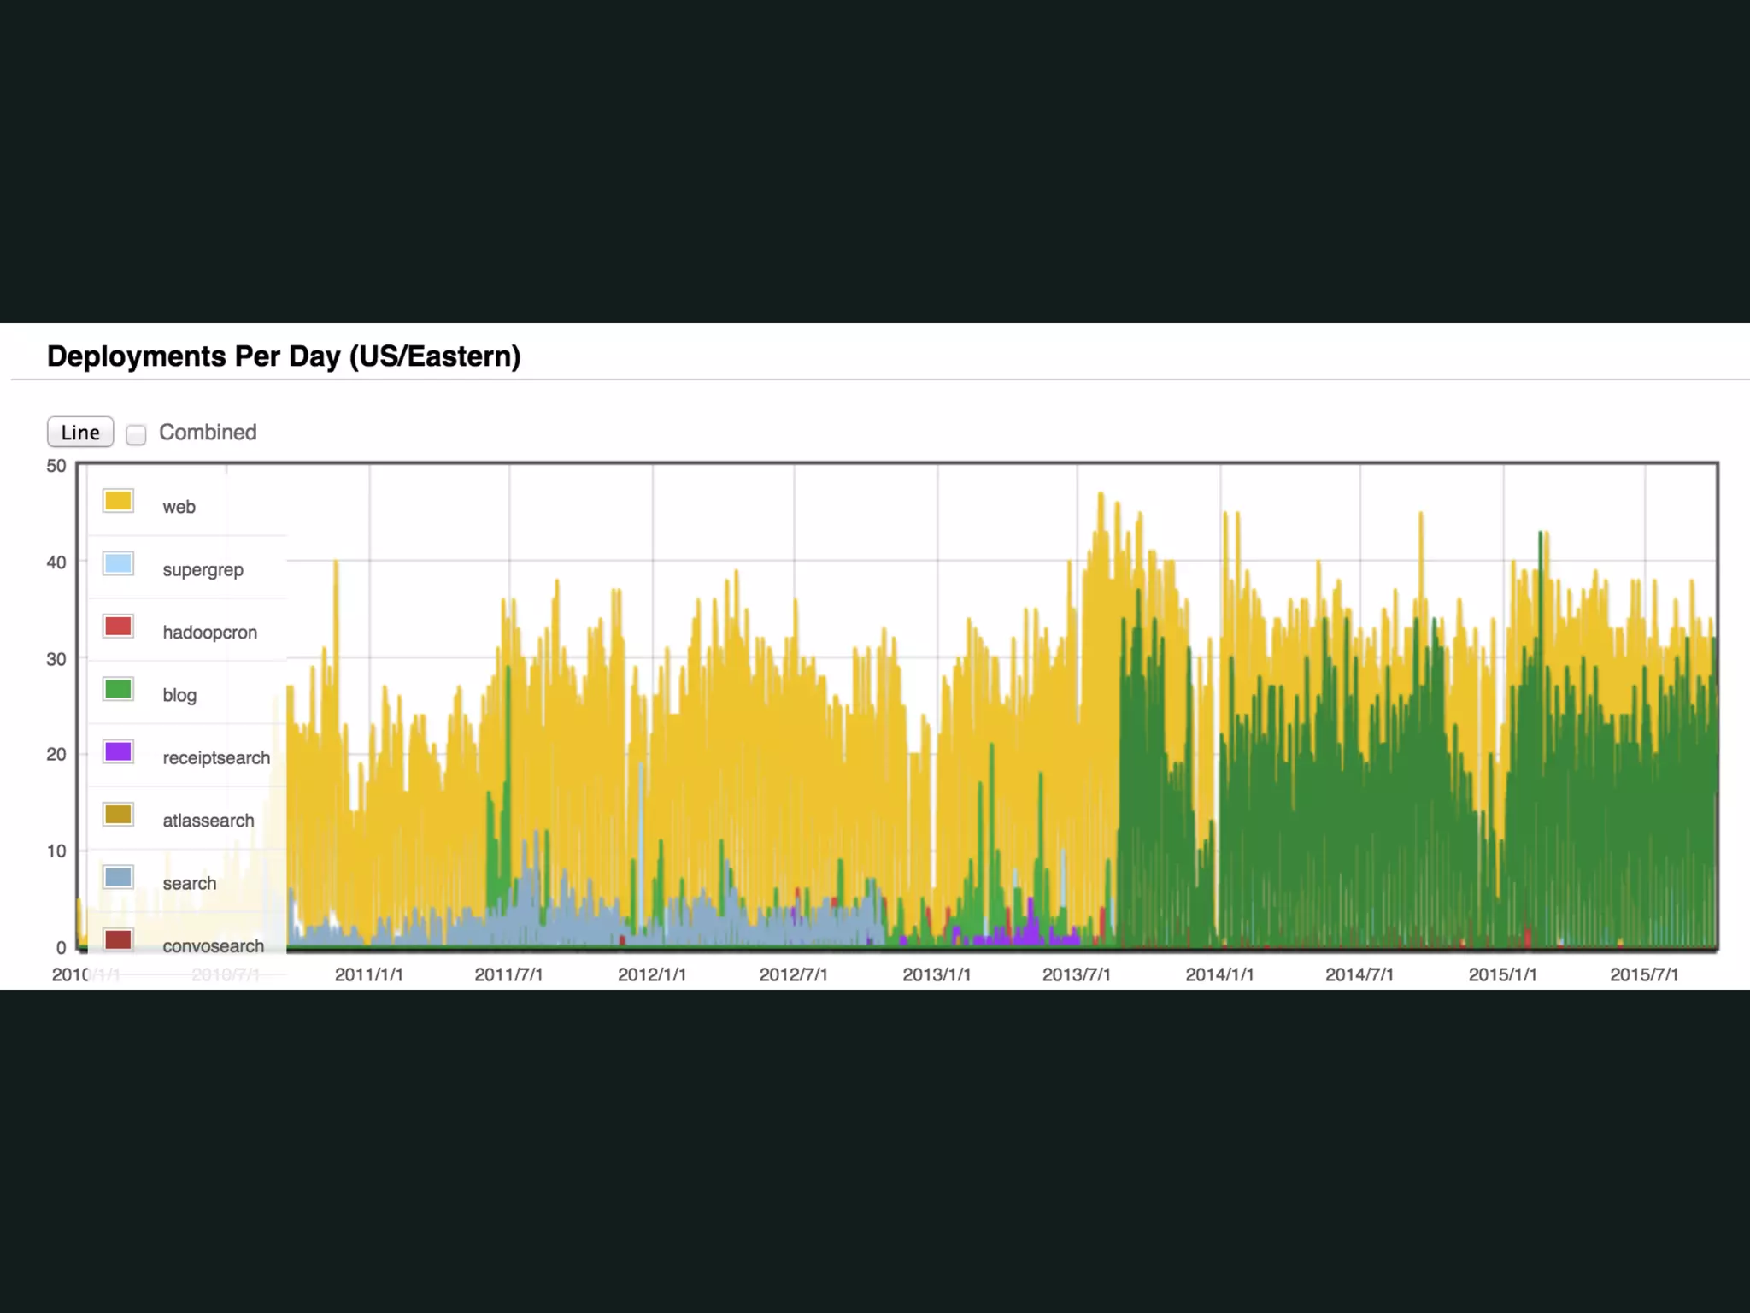The image size is (1750, 1313).
Task: Select the supergrep legend label
Action: pyautogui.click(x=203, y=569)
